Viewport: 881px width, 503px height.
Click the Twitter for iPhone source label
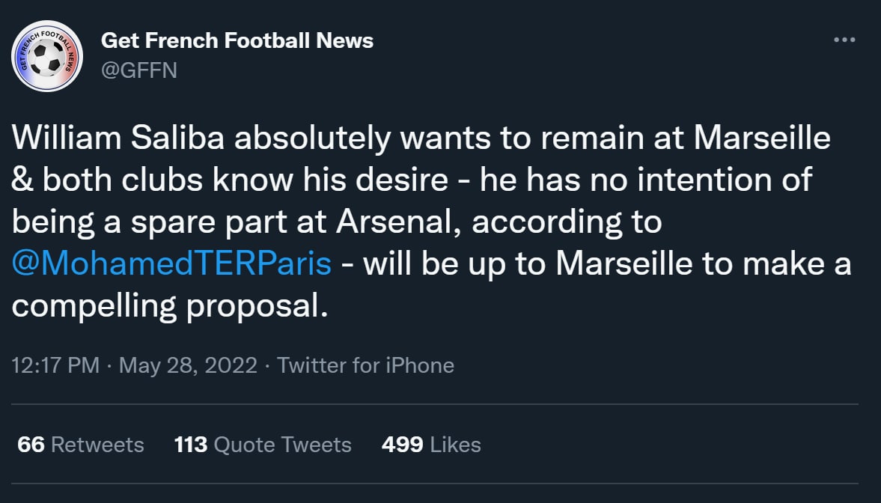[365, 365]
